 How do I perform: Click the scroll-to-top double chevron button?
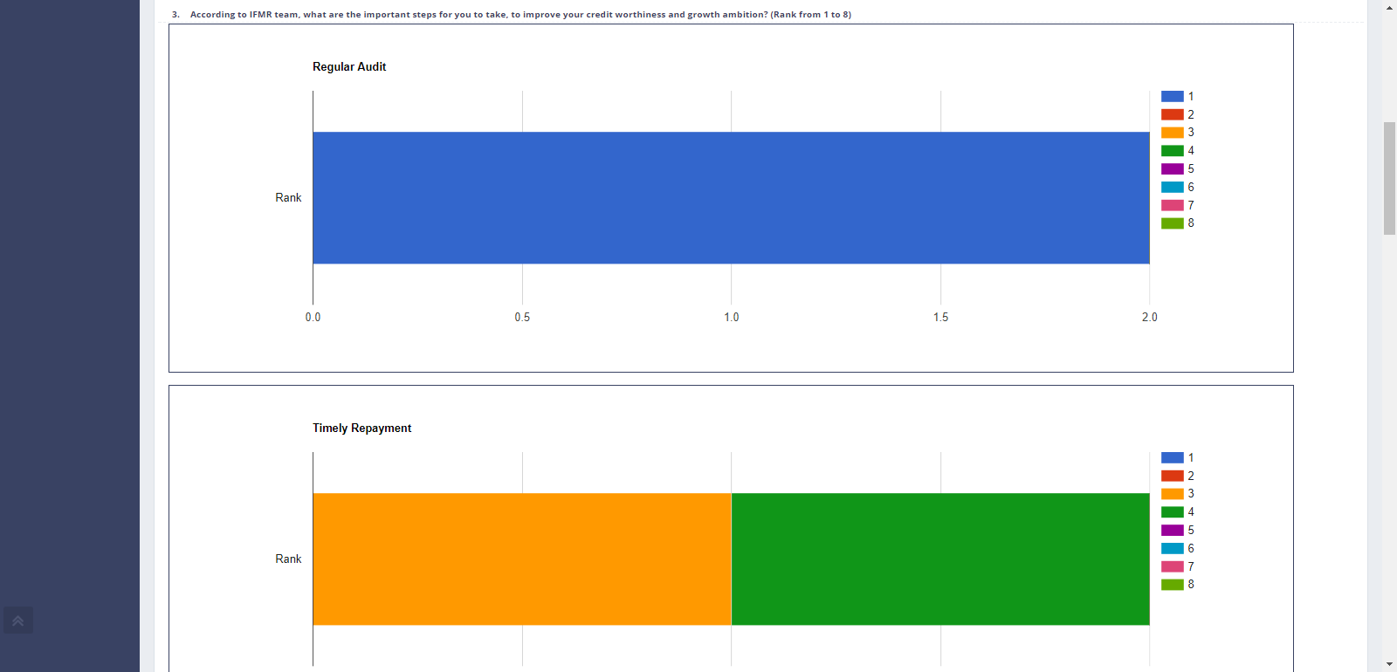[17, 621]
